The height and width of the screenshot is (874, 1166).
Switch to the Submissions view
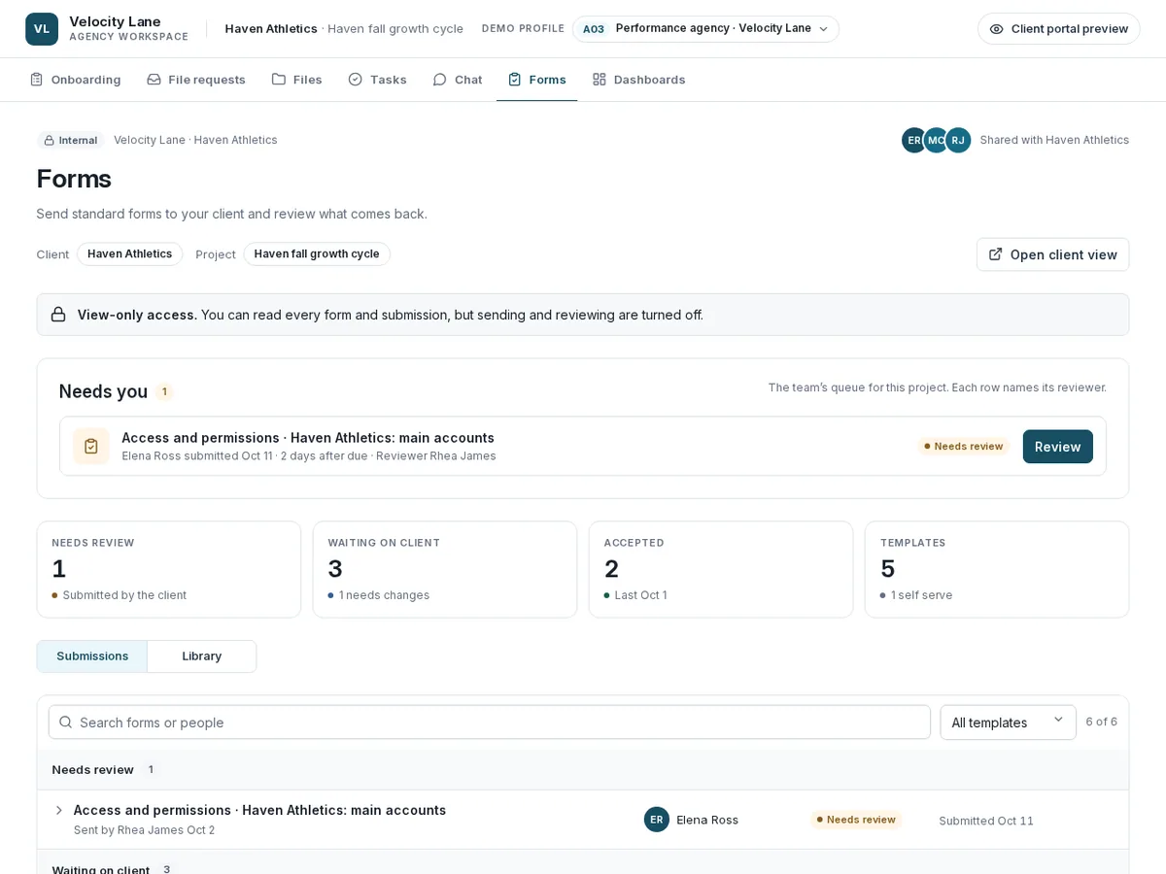point(92,656)
